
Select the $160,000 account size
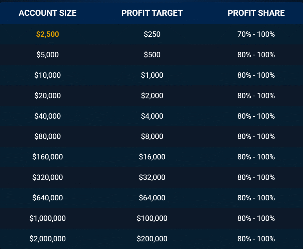tap(48, 157)
